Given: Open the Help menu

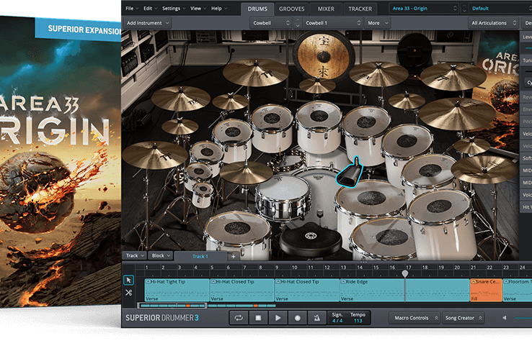Looking at the screenshot, I should coord(219,9).
